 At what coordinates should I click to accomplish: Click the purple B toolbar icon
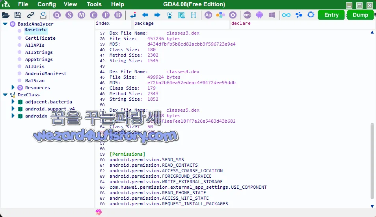pyautogui.click(x=118, y=15)
